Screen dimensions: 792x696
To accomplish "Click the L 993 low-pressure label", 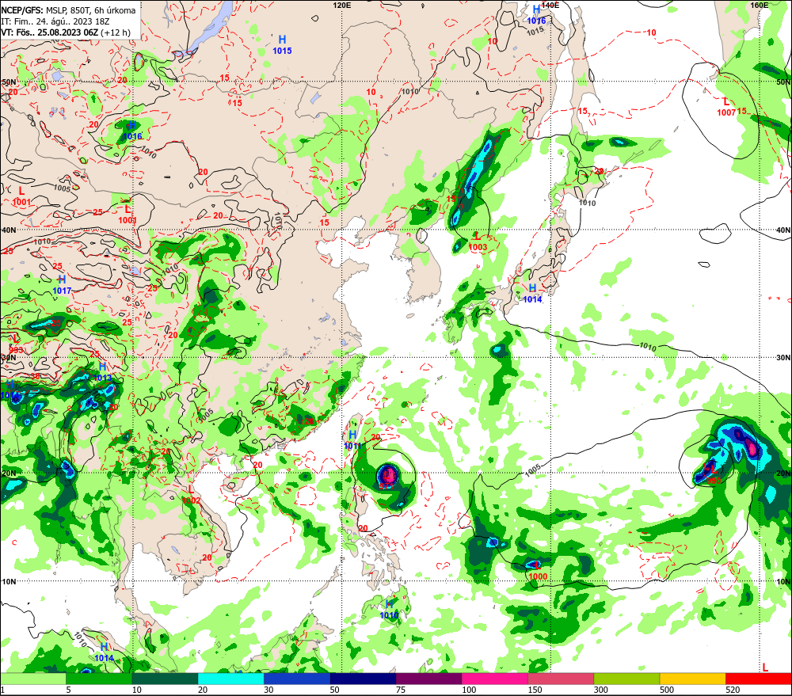I will [x=16, y=344].
